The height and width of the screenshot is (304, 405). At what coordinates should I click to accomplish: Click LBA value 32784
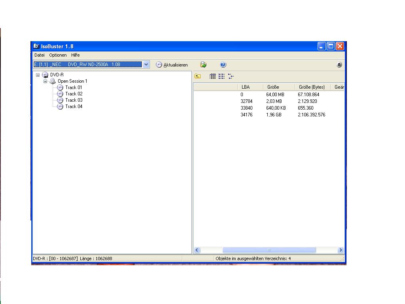(246, 101)
